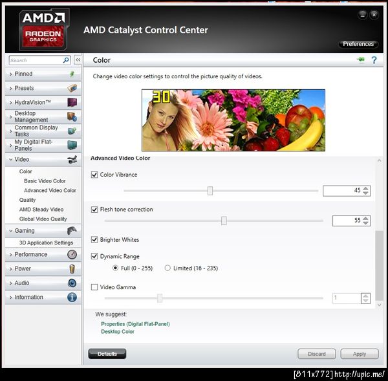Click the AMD Radeon Graphics logo
388x381 pixels.
[43, 29]
